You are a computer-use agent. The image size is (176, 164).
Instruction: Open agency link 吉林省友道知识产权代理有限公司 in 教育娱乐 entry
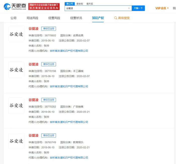coord(69,158)
